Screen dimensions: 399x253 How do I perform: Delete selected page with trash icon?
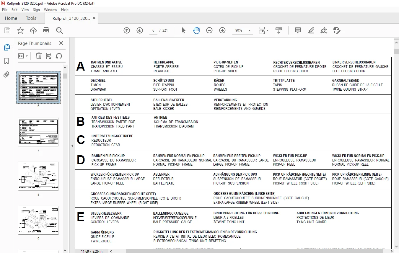tap(39, 56)
